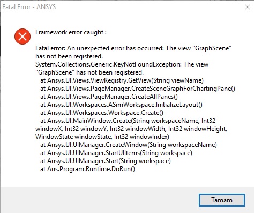Click the Workspace.Create stack line
The height and width of the screenshot is (213, 254).
point(102,113)
